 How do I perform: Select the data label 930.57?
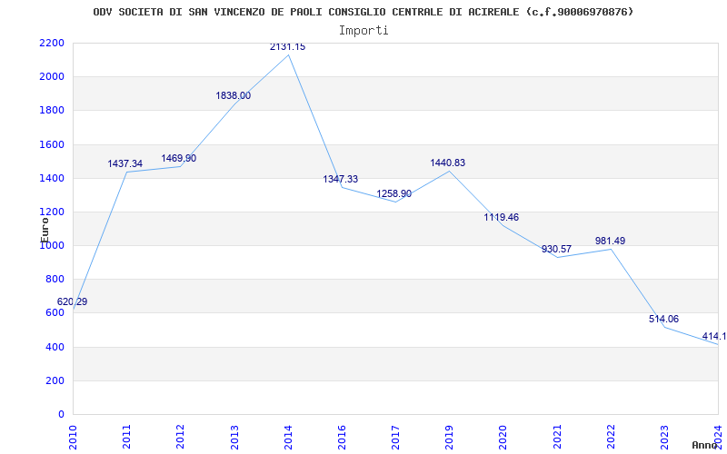point(556,249)
